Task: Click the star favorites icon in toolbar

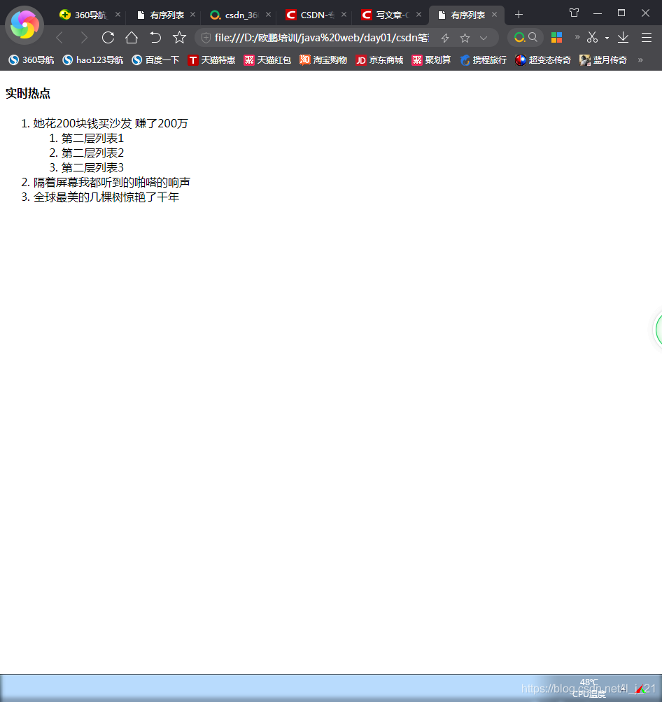Action: pyautogui.click(x=179, y=38)
